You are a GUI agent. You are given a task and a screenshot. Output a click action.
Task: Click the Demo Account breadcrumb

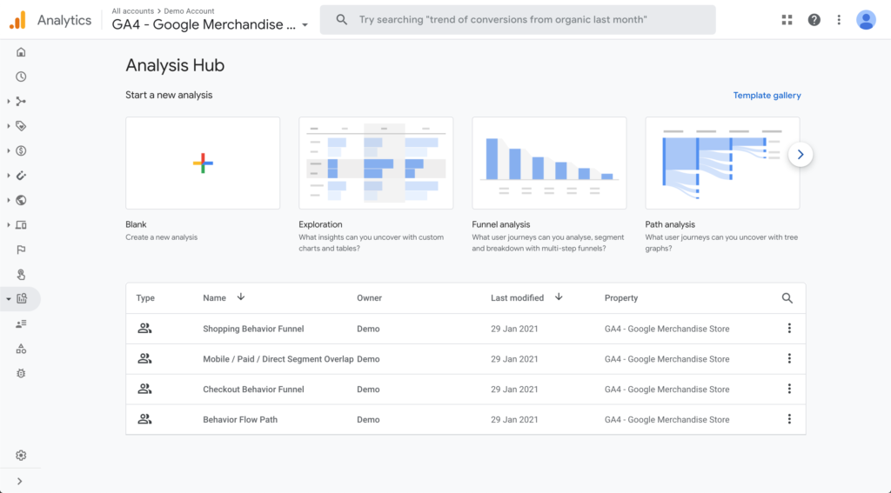189,10
